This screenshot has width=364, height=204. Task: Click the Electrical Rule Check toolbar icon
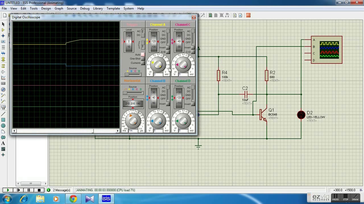click(240, 15)
